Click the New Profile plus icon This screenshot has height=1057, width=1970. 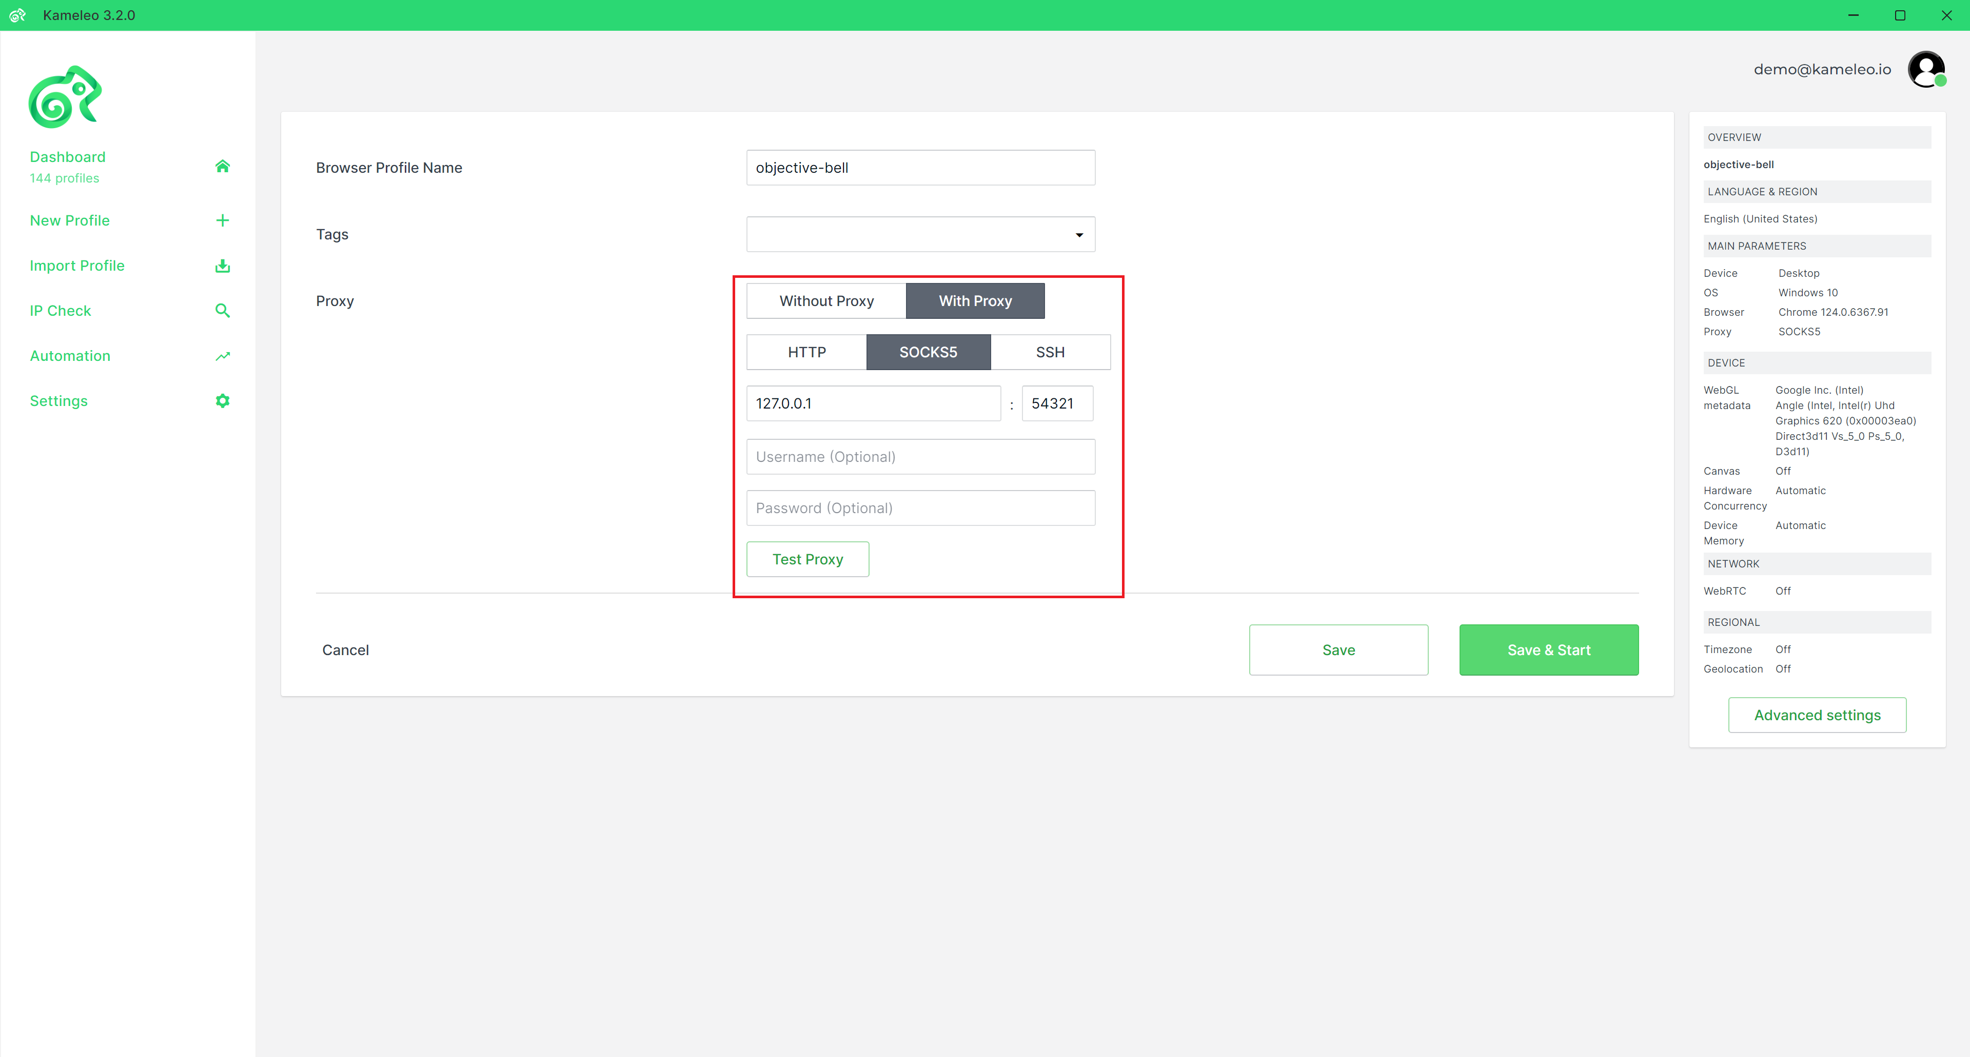coord(223,220)
